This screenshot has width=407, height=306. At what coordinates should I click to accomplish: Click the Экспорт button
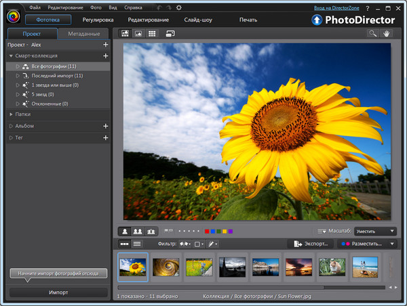point(311,244)
